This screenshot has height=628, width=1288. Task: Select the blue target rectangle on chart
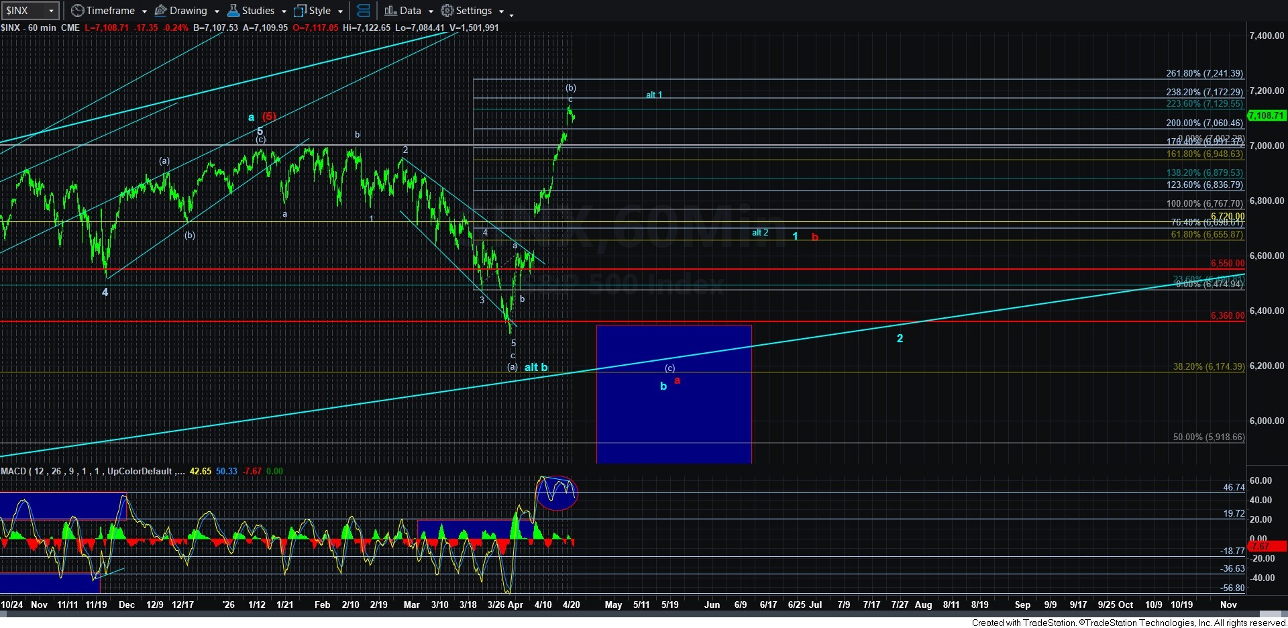click(674, 416)
